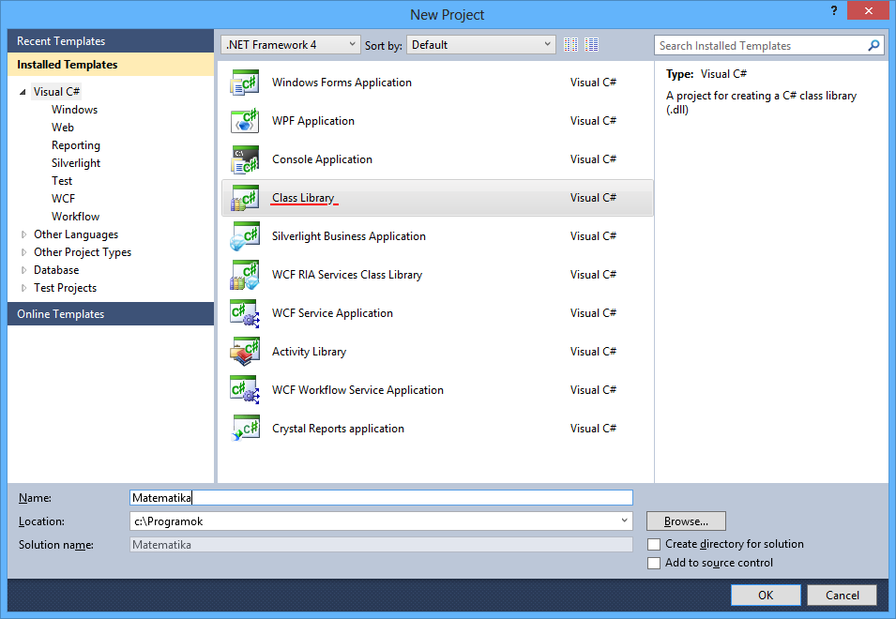The width and height of the screenshot is (896, 619).
Task: Click 'Crystal Reports application' template name
Action: [338, 429]
